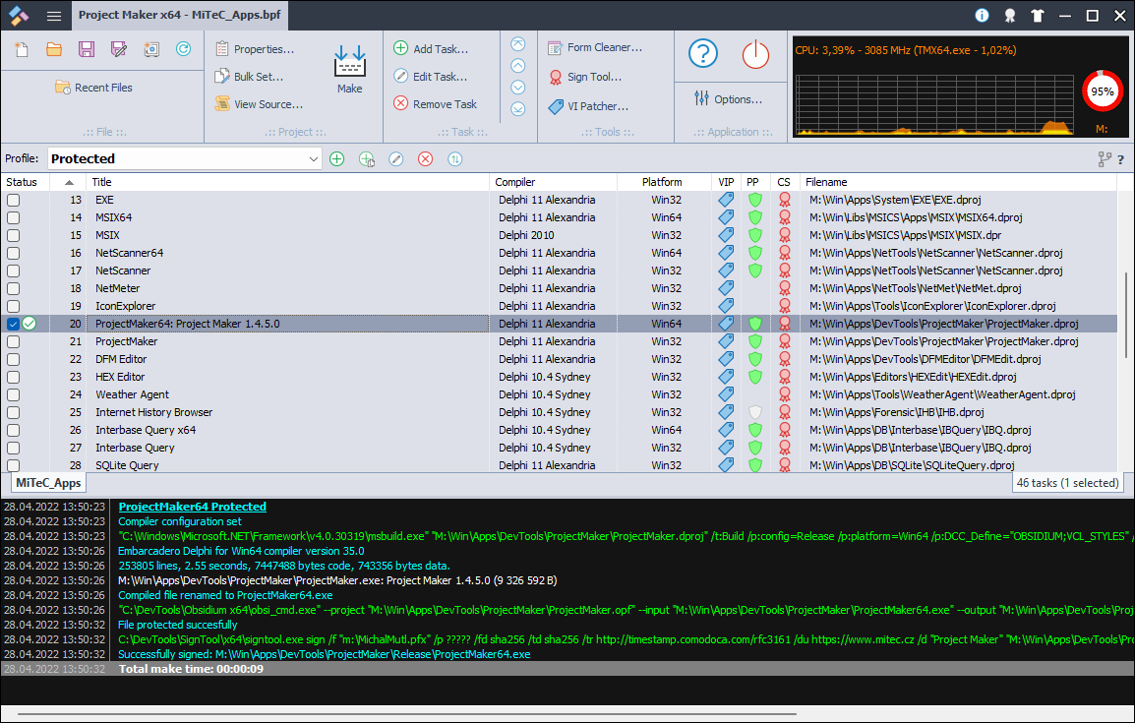The width and height of the screenshot is (1135, 723).
Task: Click the 95% memory gauge
Action: [x=1102, y=91]
